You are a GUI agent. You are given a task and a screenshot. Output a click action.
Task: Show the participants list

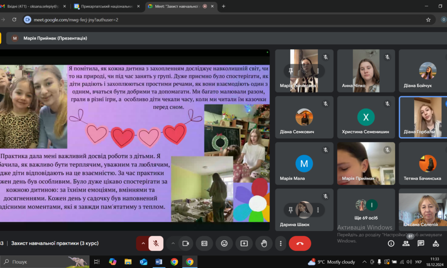point(406,243)
